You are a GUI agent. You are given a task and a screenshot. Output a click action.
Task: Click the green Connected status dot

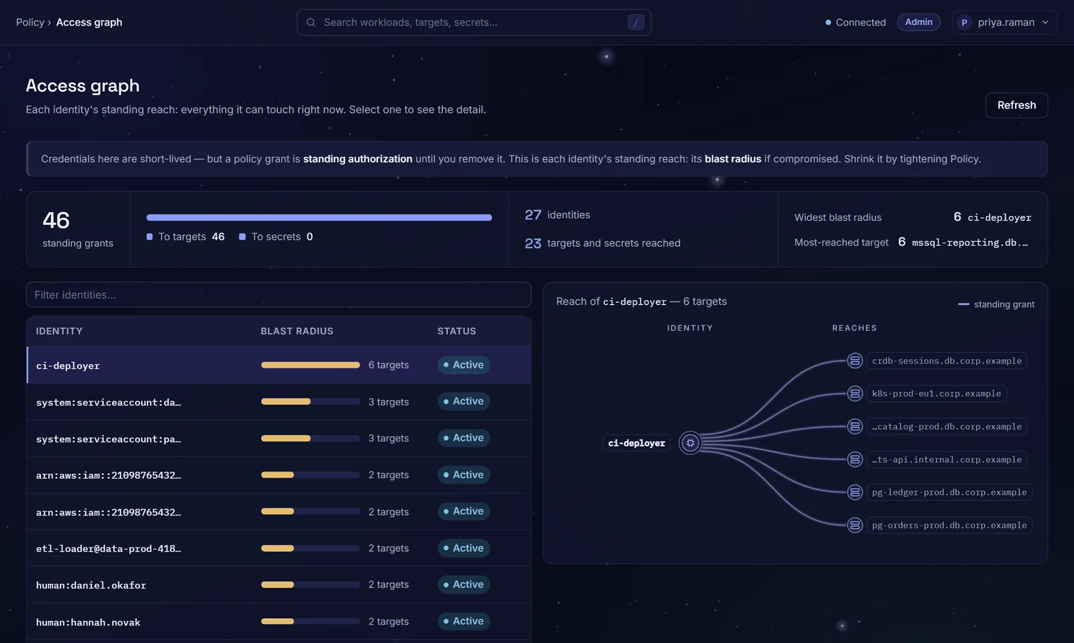click(x=828, y=22)
